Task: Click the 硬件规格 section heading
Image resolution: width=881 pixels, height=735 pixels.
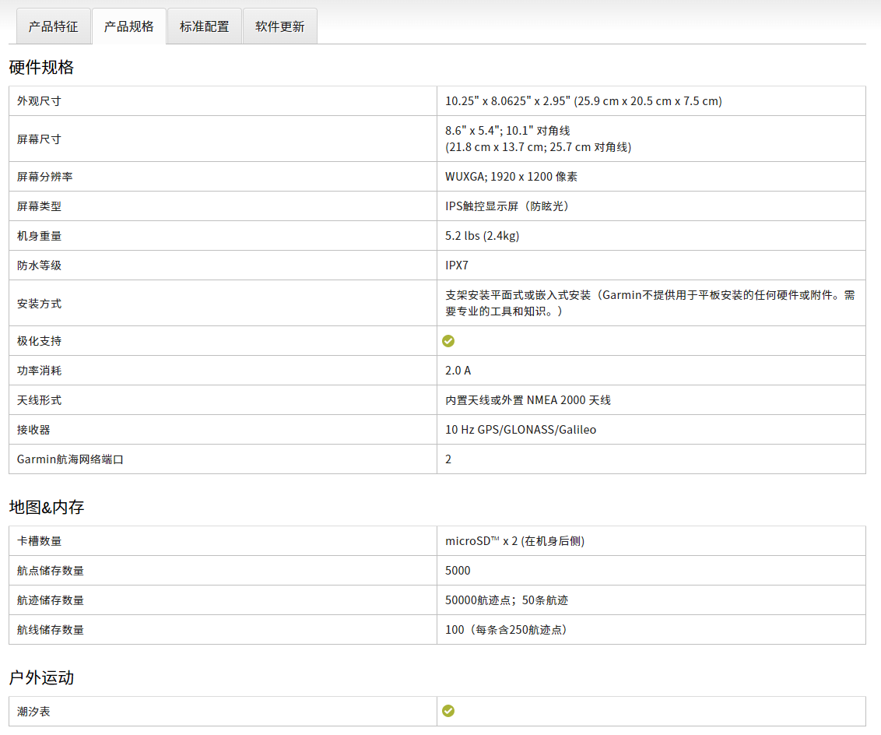Action: [41, 68]
